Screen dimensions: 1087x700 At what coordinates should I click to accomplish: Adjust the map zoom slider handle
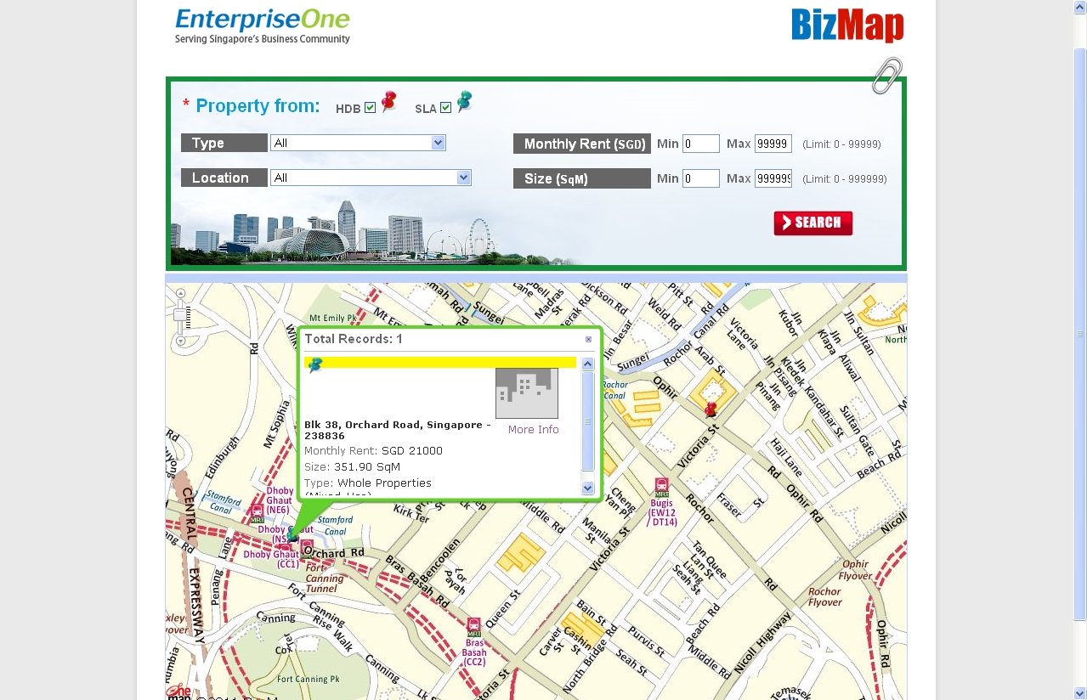(180, 314)
